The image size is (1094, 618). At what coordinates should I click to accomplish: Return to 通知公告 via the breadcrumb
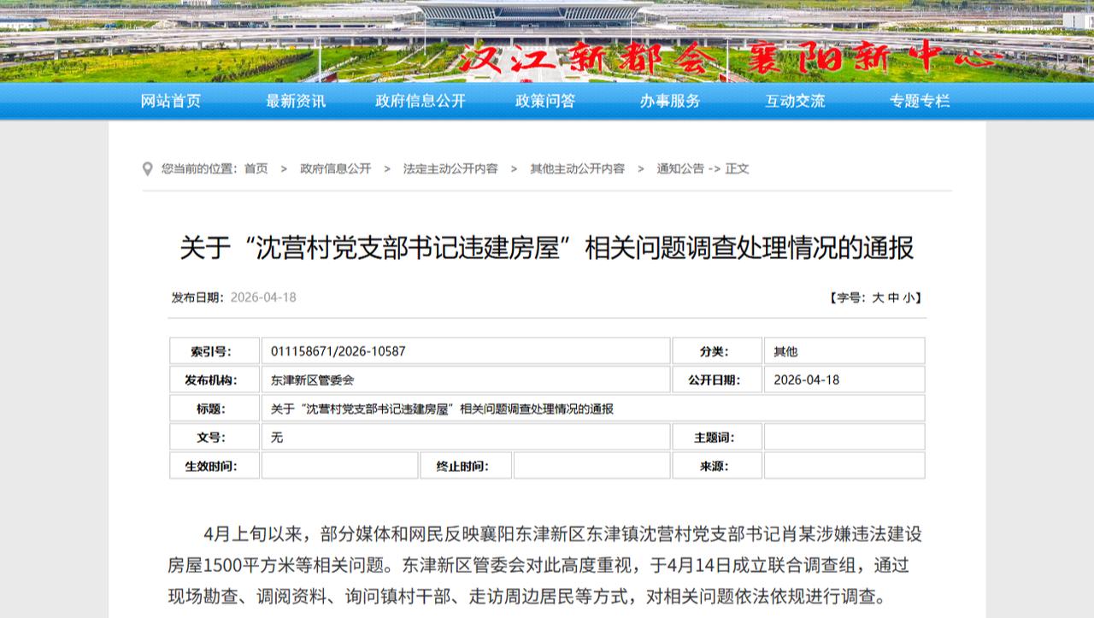point(680,169)
